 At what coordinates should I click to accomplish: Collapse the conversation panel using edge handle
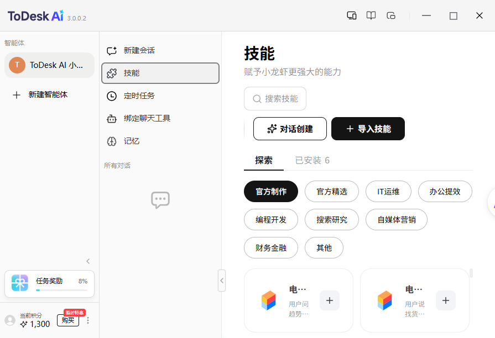[222, 281]
